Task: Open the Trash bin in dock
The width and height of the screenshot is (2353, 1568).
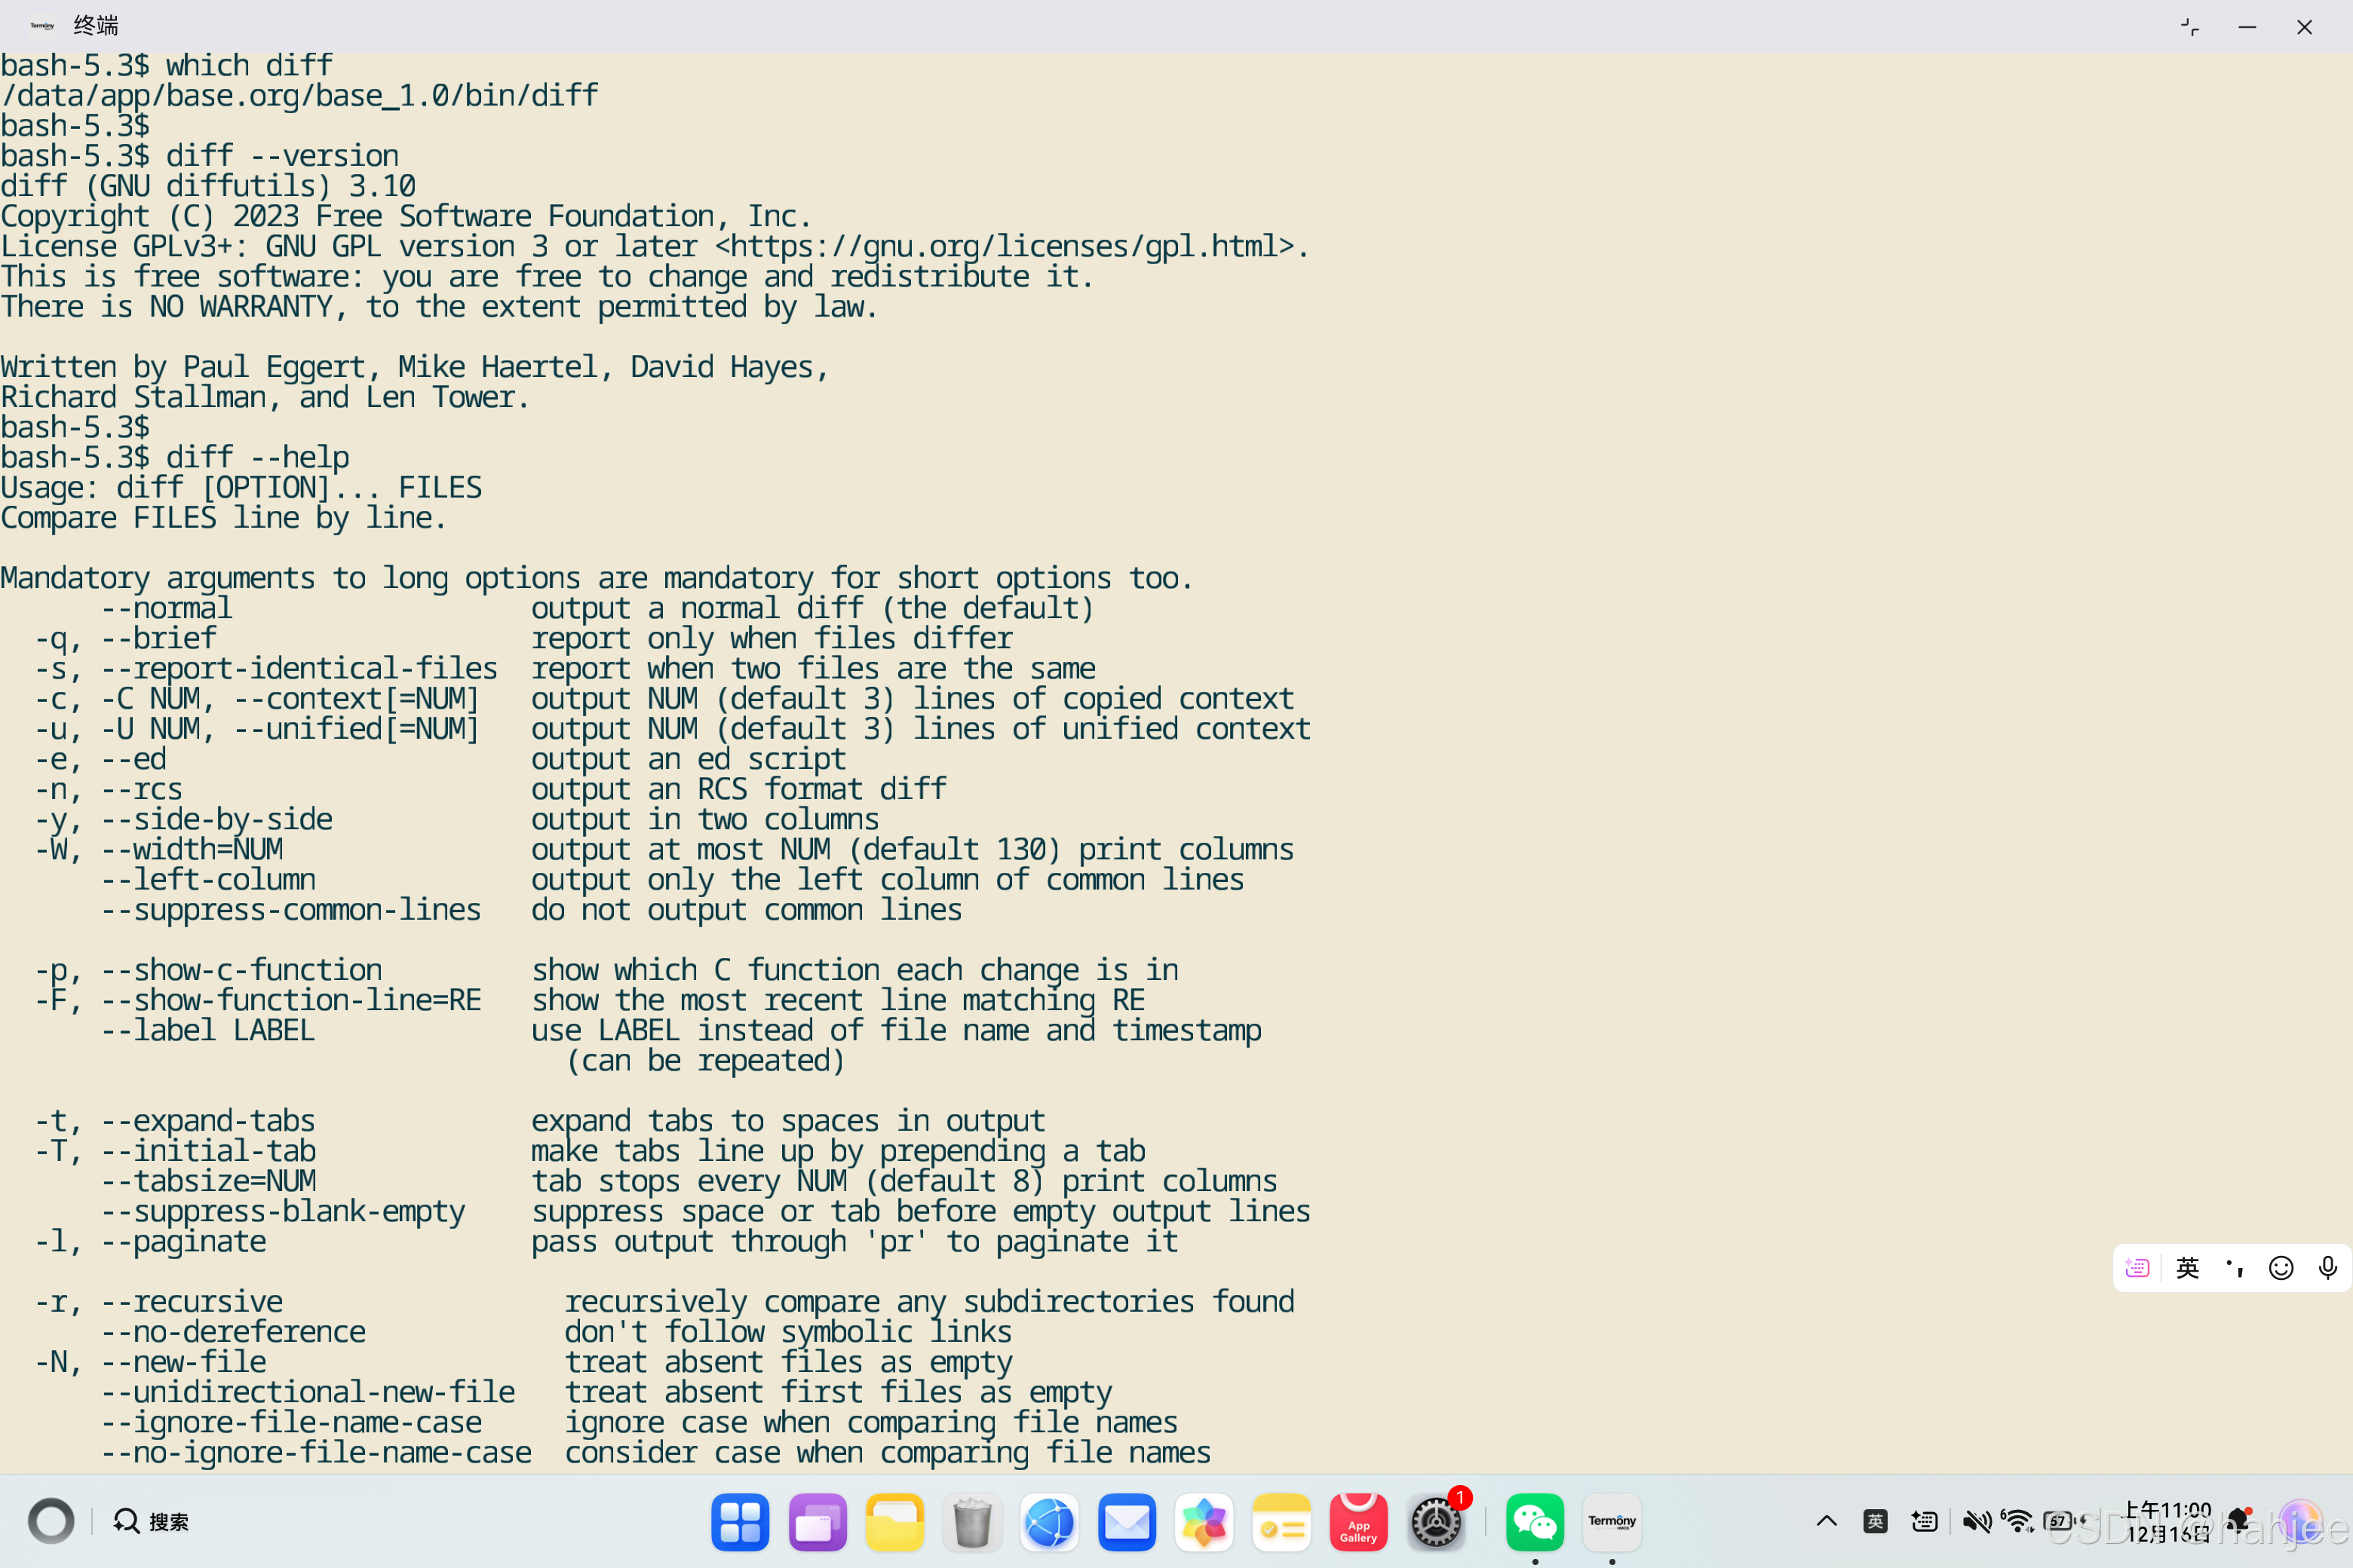Action: (971, 1522)
